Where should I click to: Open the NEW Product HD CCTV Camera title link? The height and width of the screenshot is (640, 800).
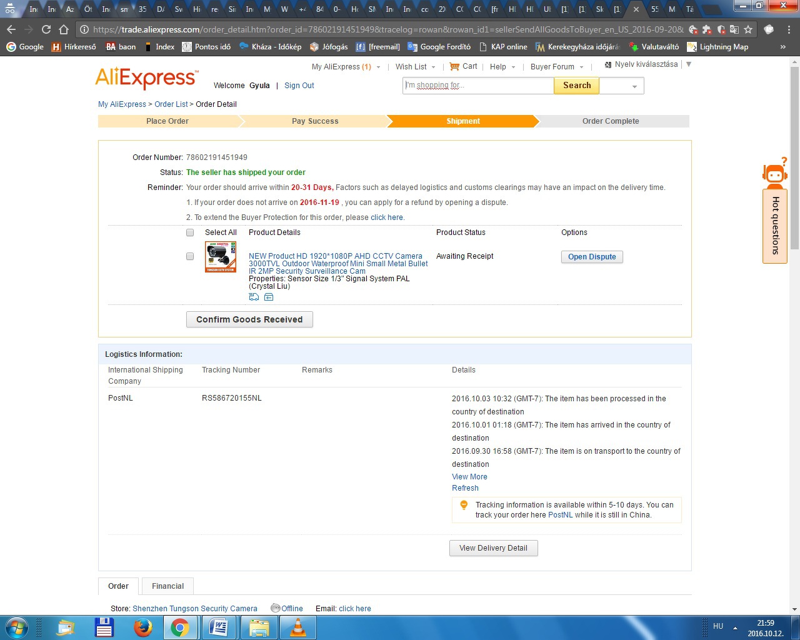[x=338, y=264]
